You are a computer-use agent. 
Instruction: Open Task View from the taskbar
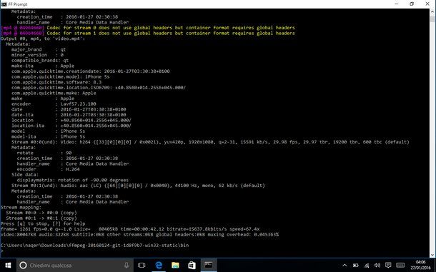click(x=142, y=266)
